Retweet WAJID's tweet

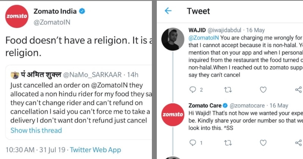[x=228, y=90]
